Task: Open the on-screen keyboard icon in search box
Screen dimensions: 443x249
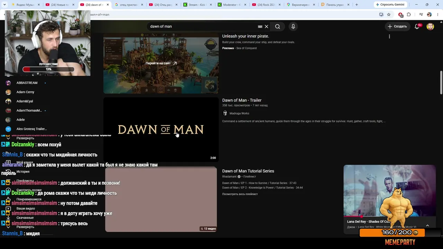Action: point(260,26)
